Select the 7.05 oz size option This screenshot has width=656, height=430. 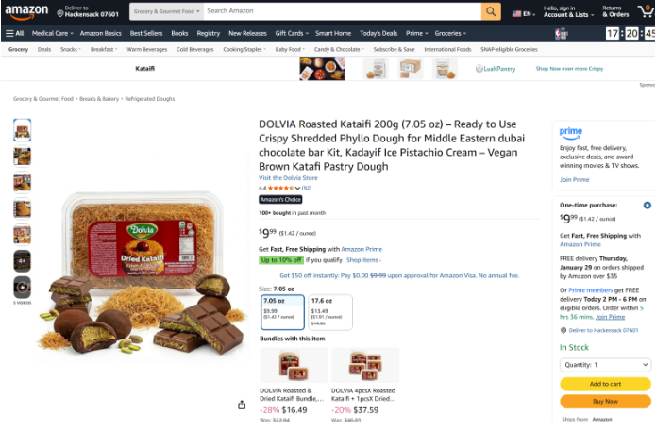pos(282,312)
